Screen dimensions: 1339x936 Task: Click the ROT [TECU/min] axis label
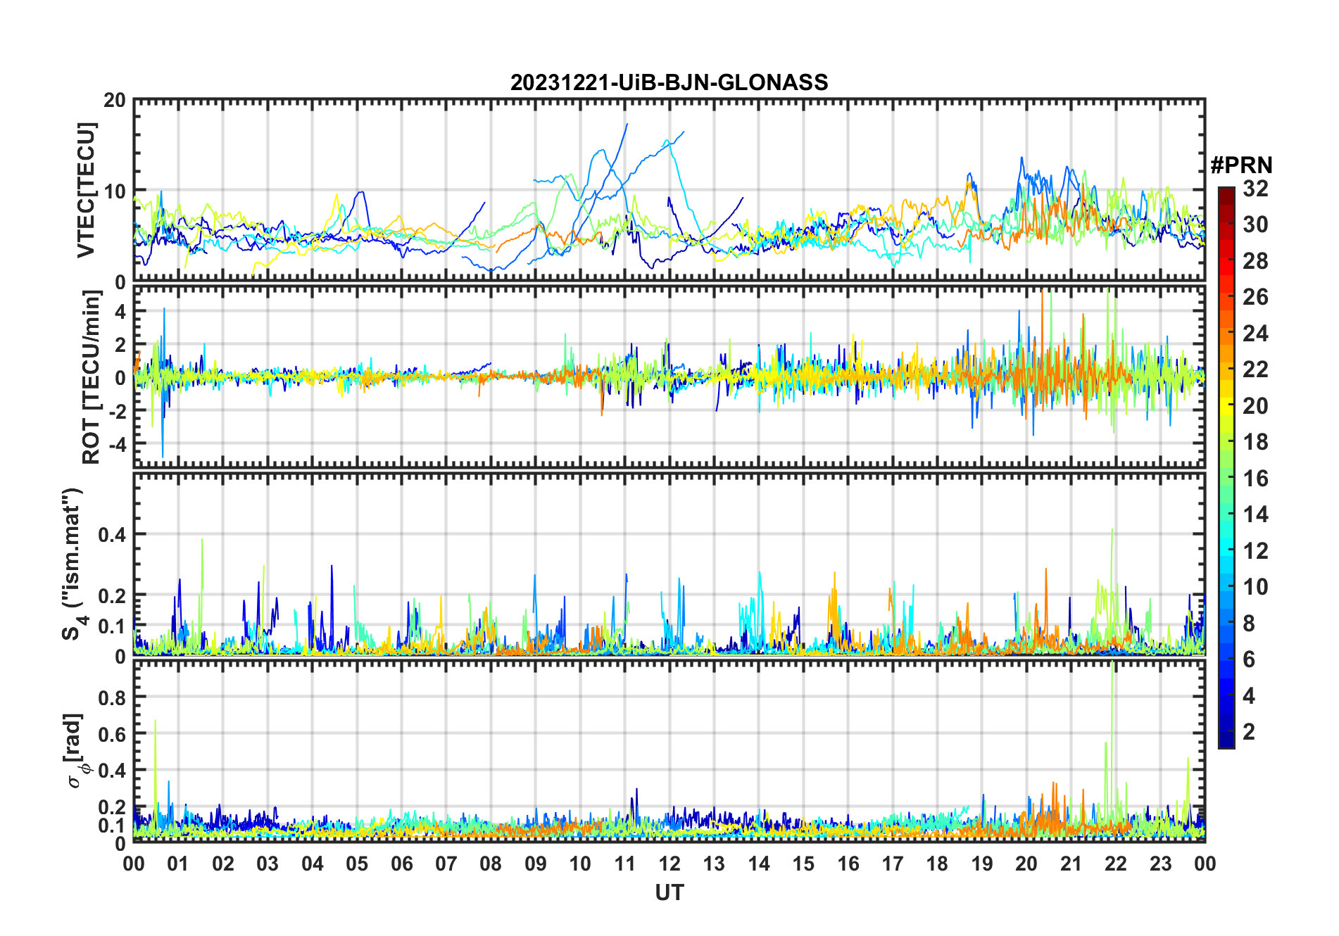(x=91, y=377)
